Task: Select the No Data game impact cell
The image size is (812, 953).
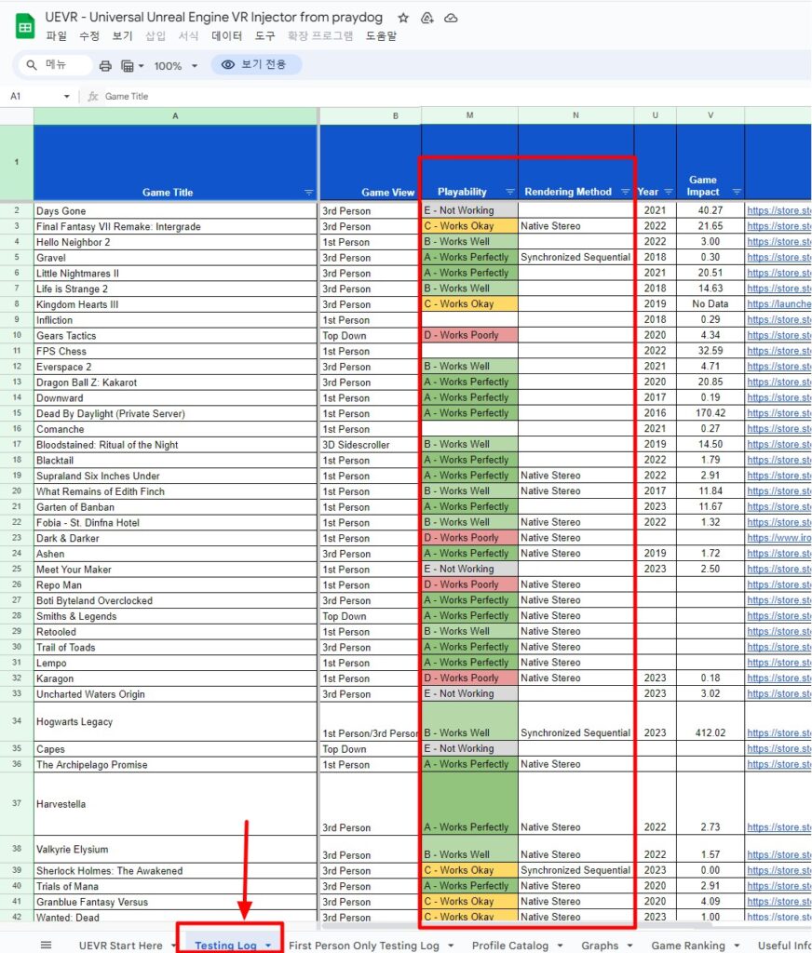Action: pos(710,304)
